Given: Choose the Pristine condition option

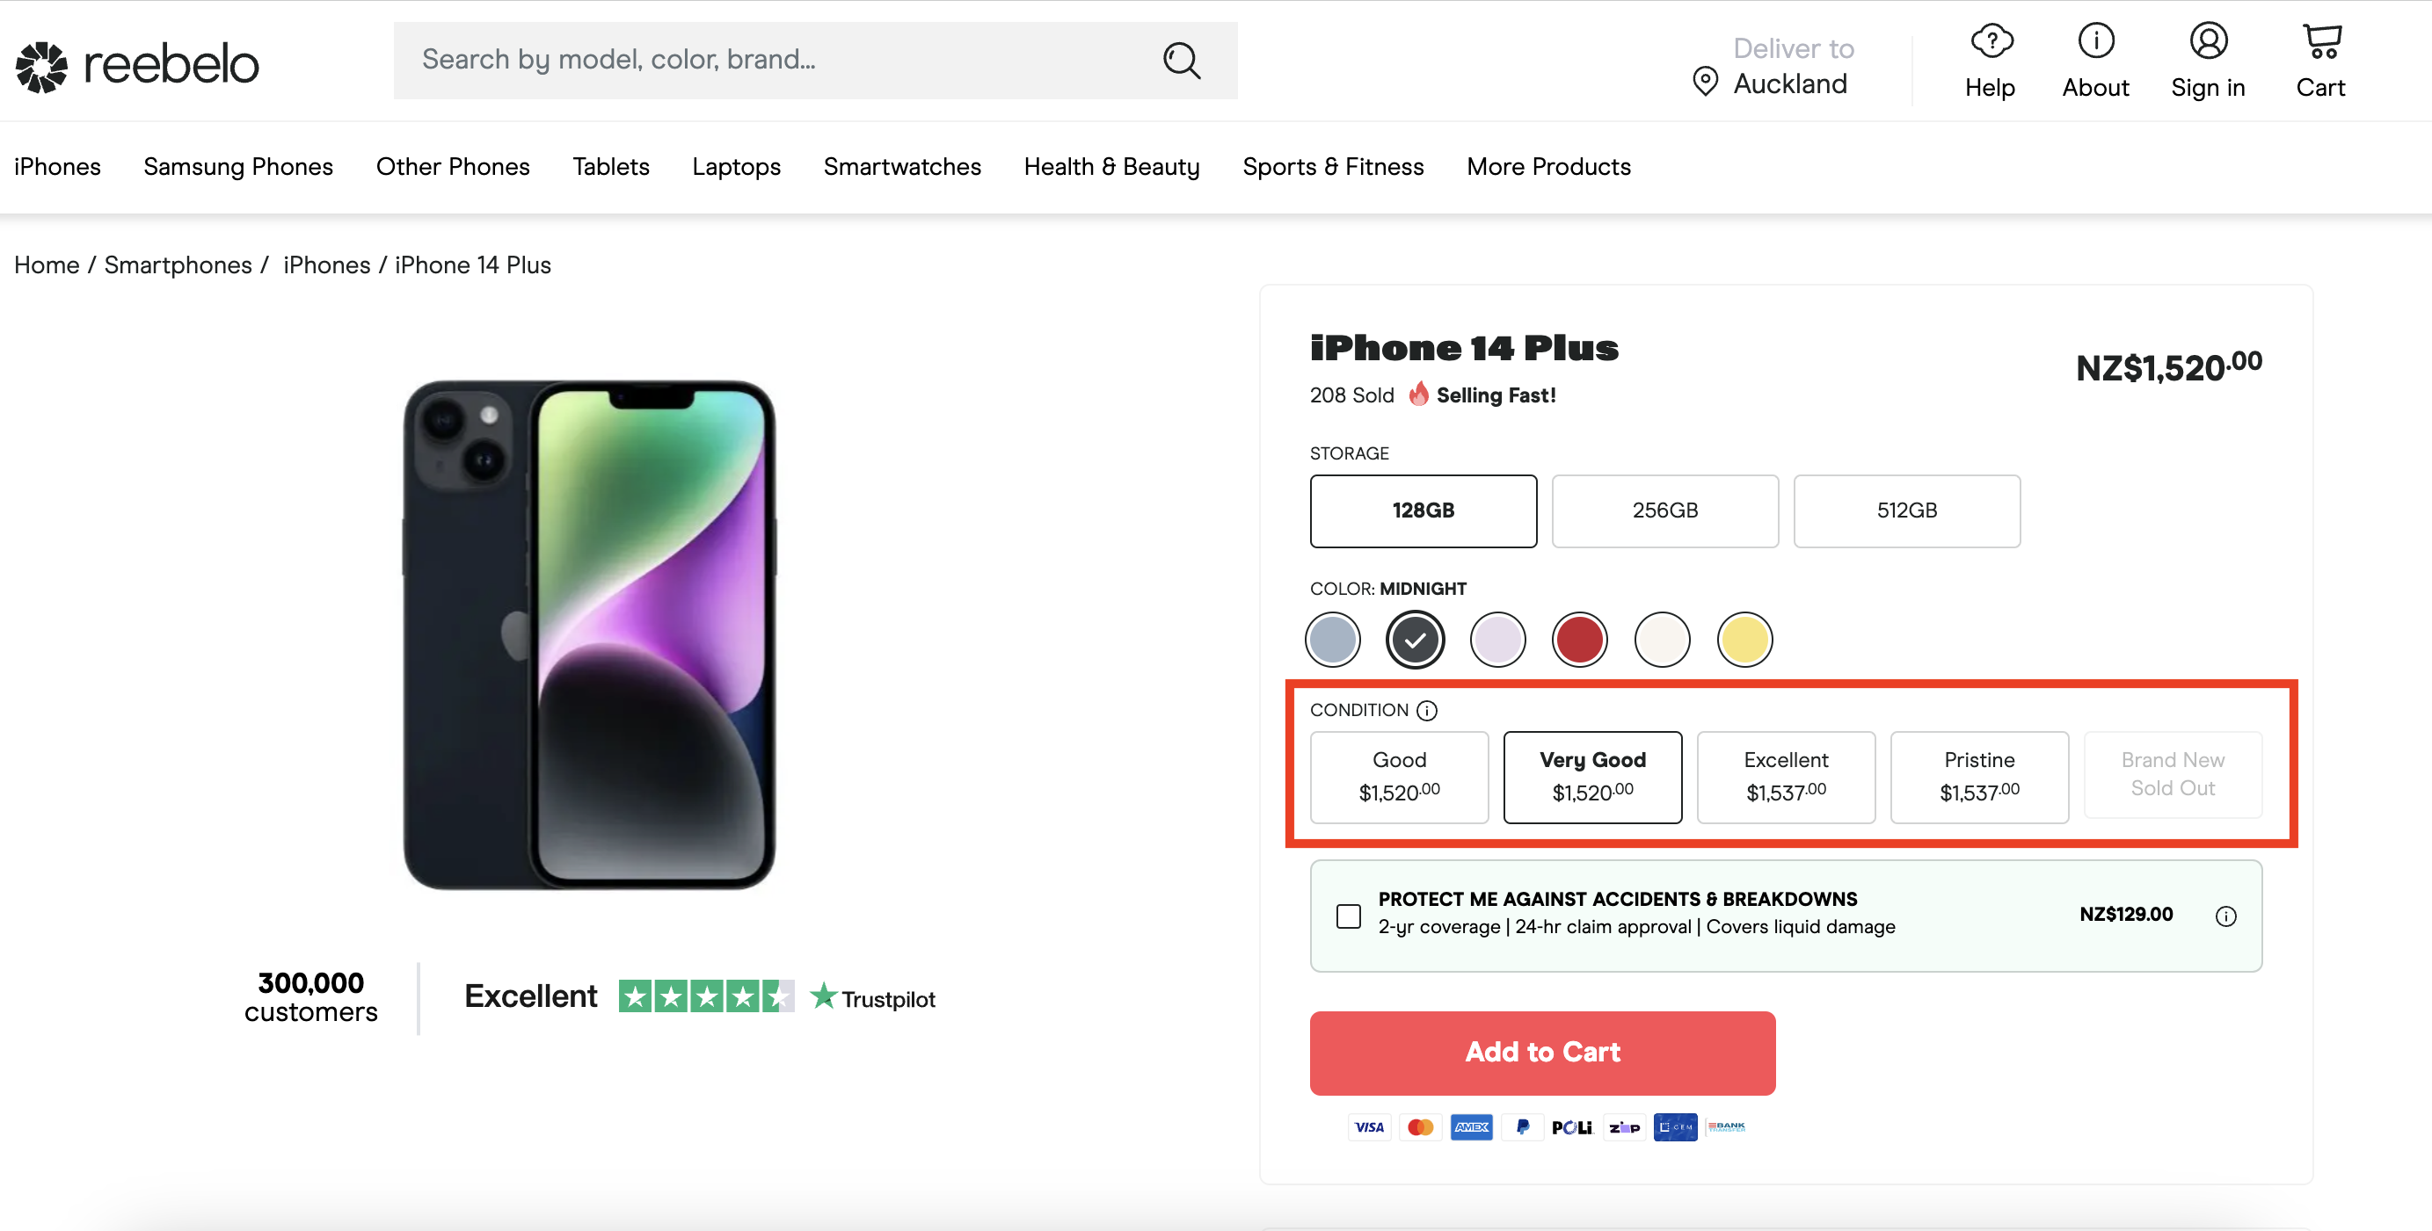Looking at the screenshot, I should (x=1979, y=777).
